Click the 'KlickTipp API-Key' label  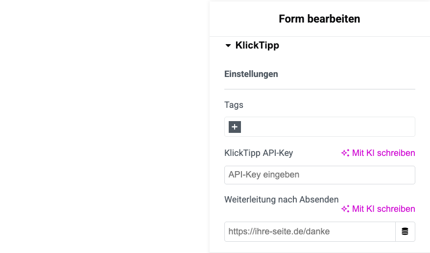point(259,153)
